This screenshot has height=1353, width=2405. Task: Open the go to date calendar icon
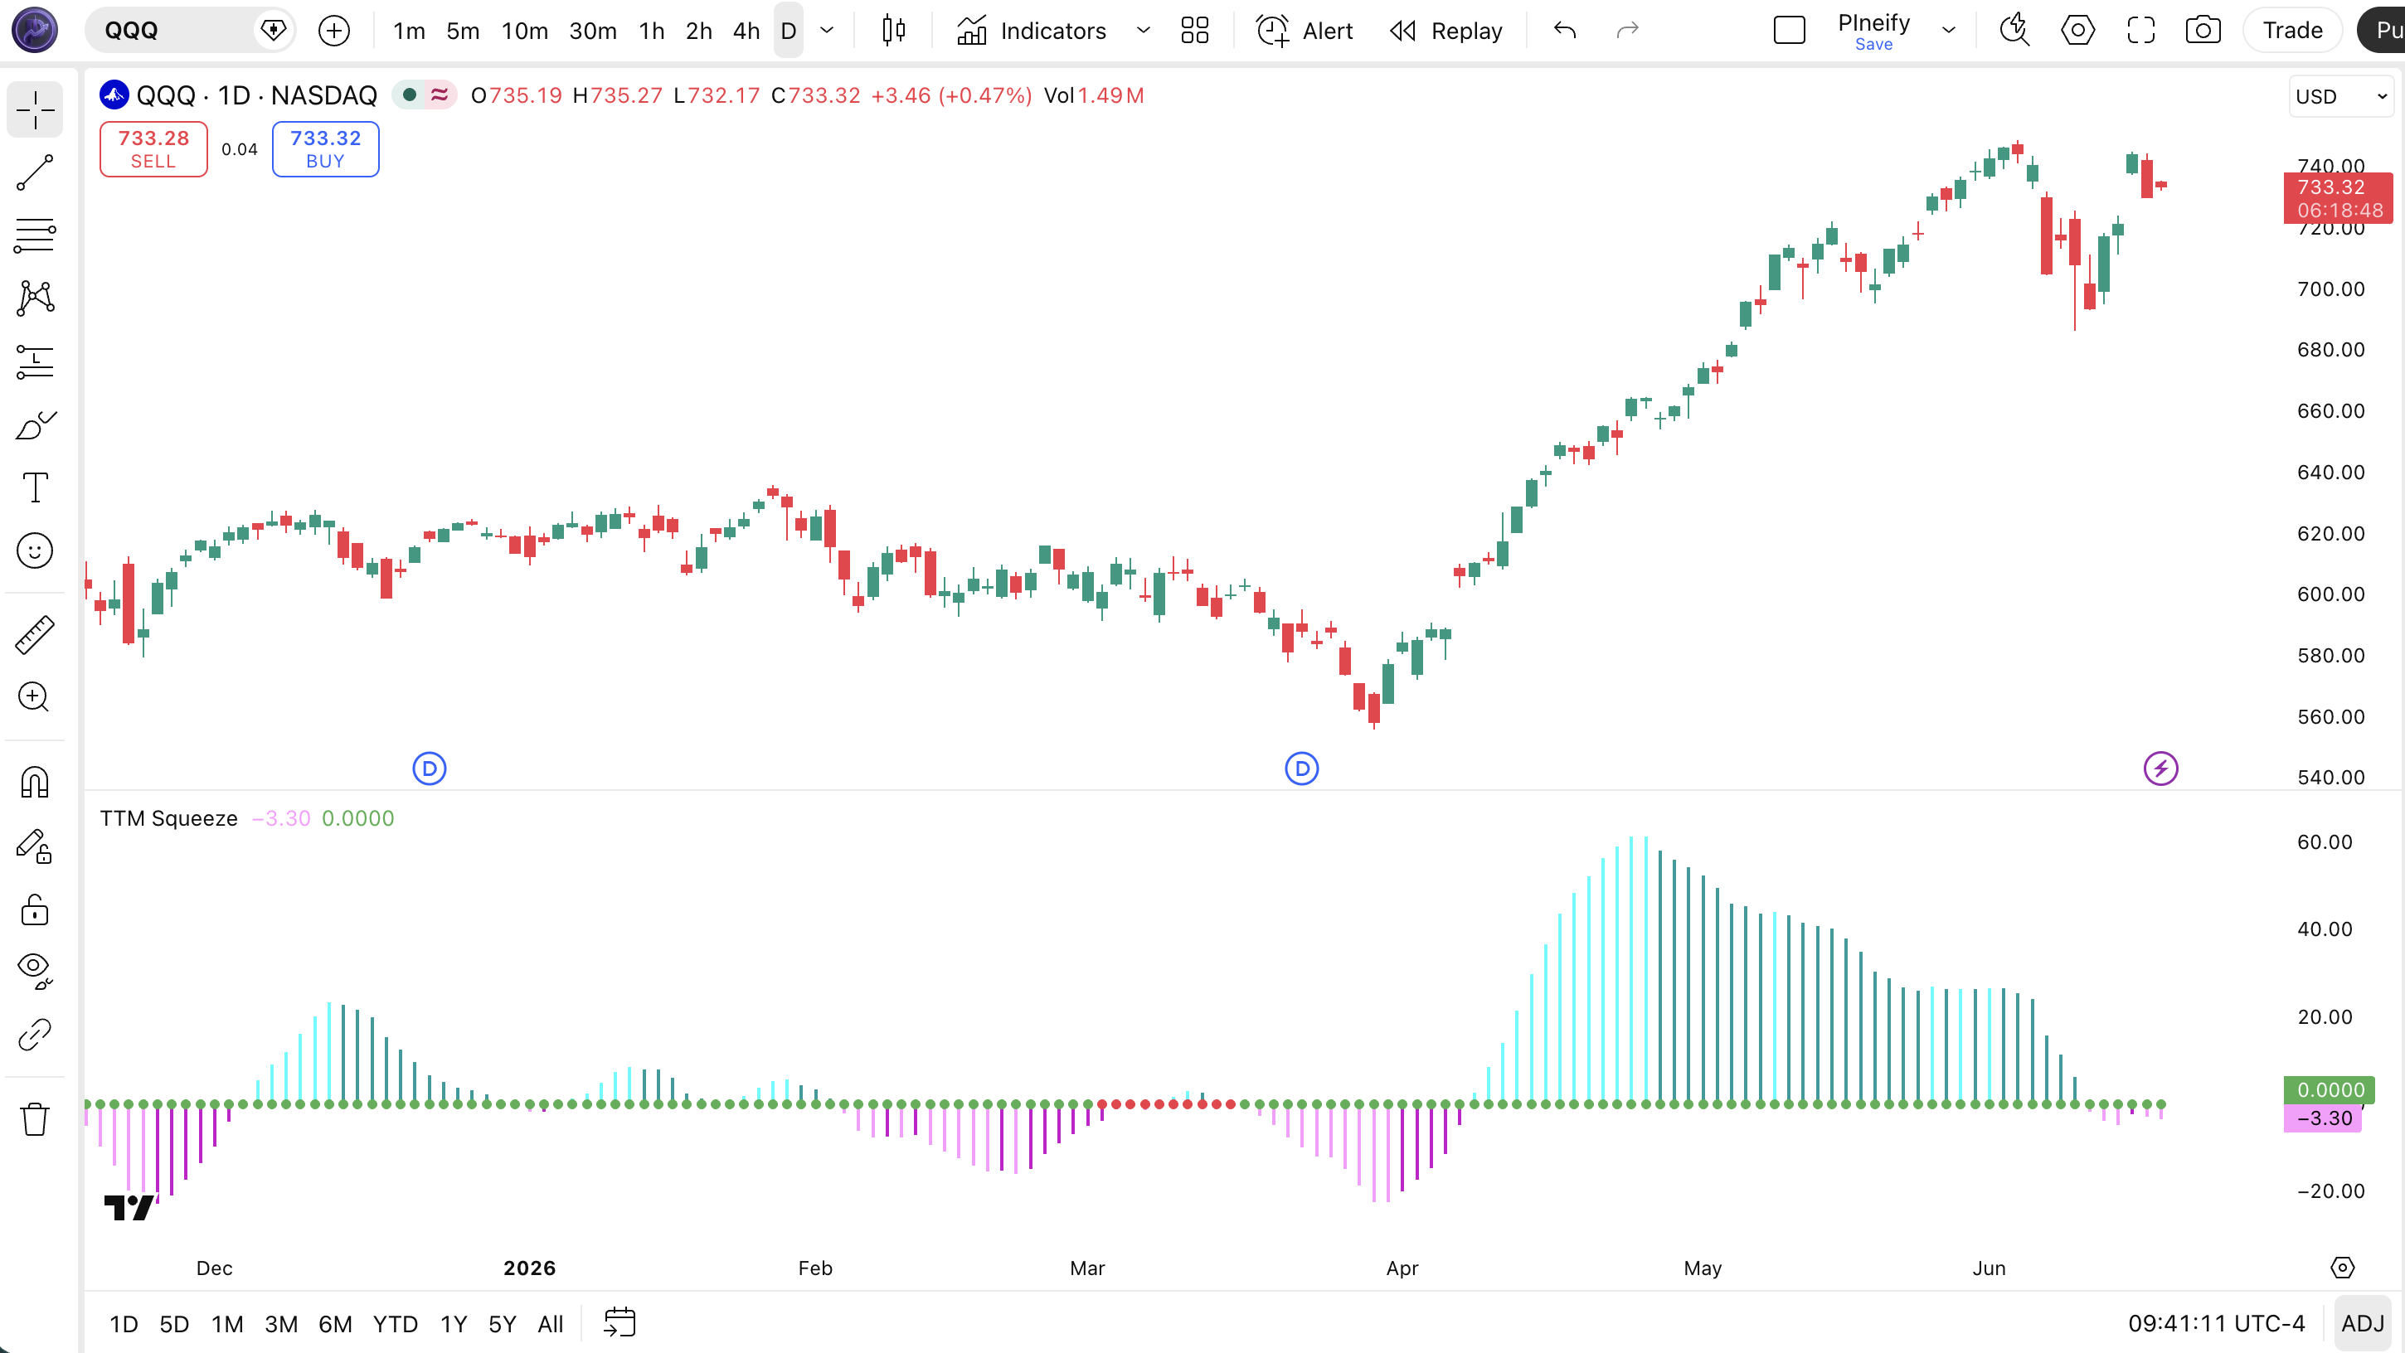(x=619, y=1322)
